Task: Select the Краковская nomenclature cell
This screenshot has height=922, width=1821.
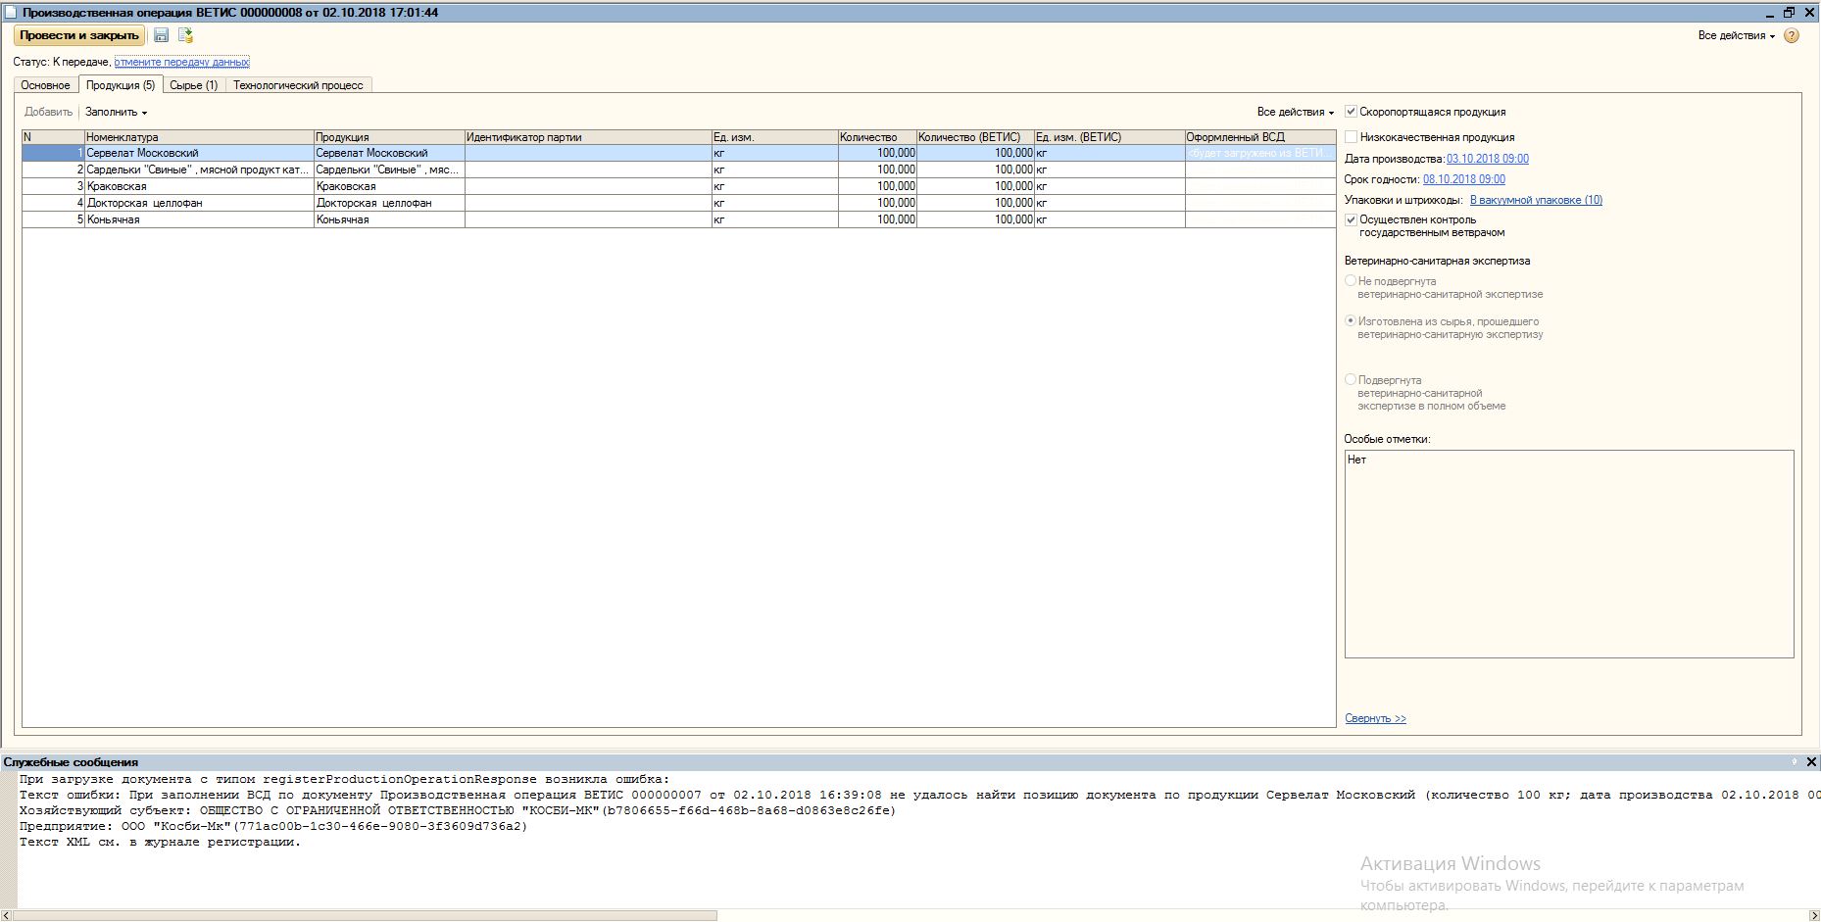Action: pos(199,186)
